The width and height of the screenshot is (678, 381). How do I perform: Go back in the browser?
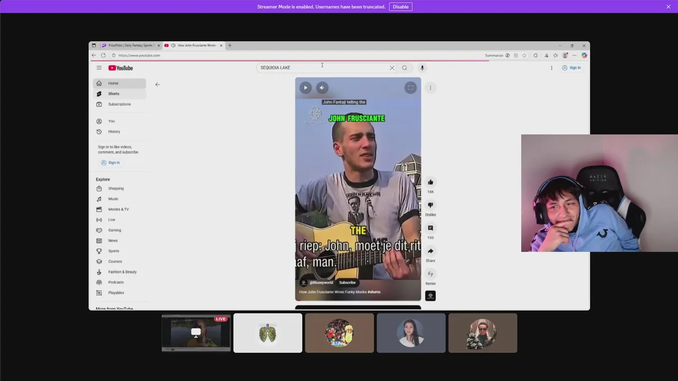click(94, 56)
